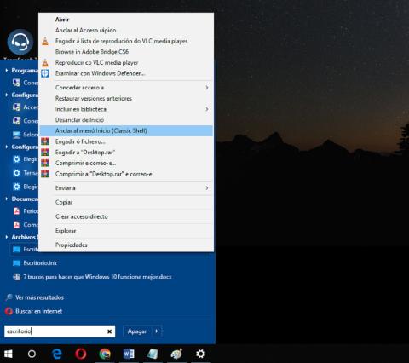Open Settings gear on the taskbar
This screenshot has height=363, width=409.
click(200, 354)
